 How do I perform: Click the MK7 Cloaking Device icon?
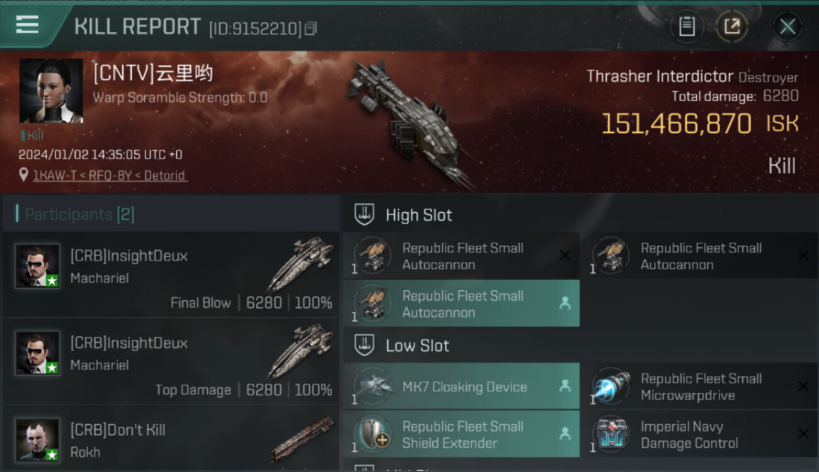coord(372,386)
